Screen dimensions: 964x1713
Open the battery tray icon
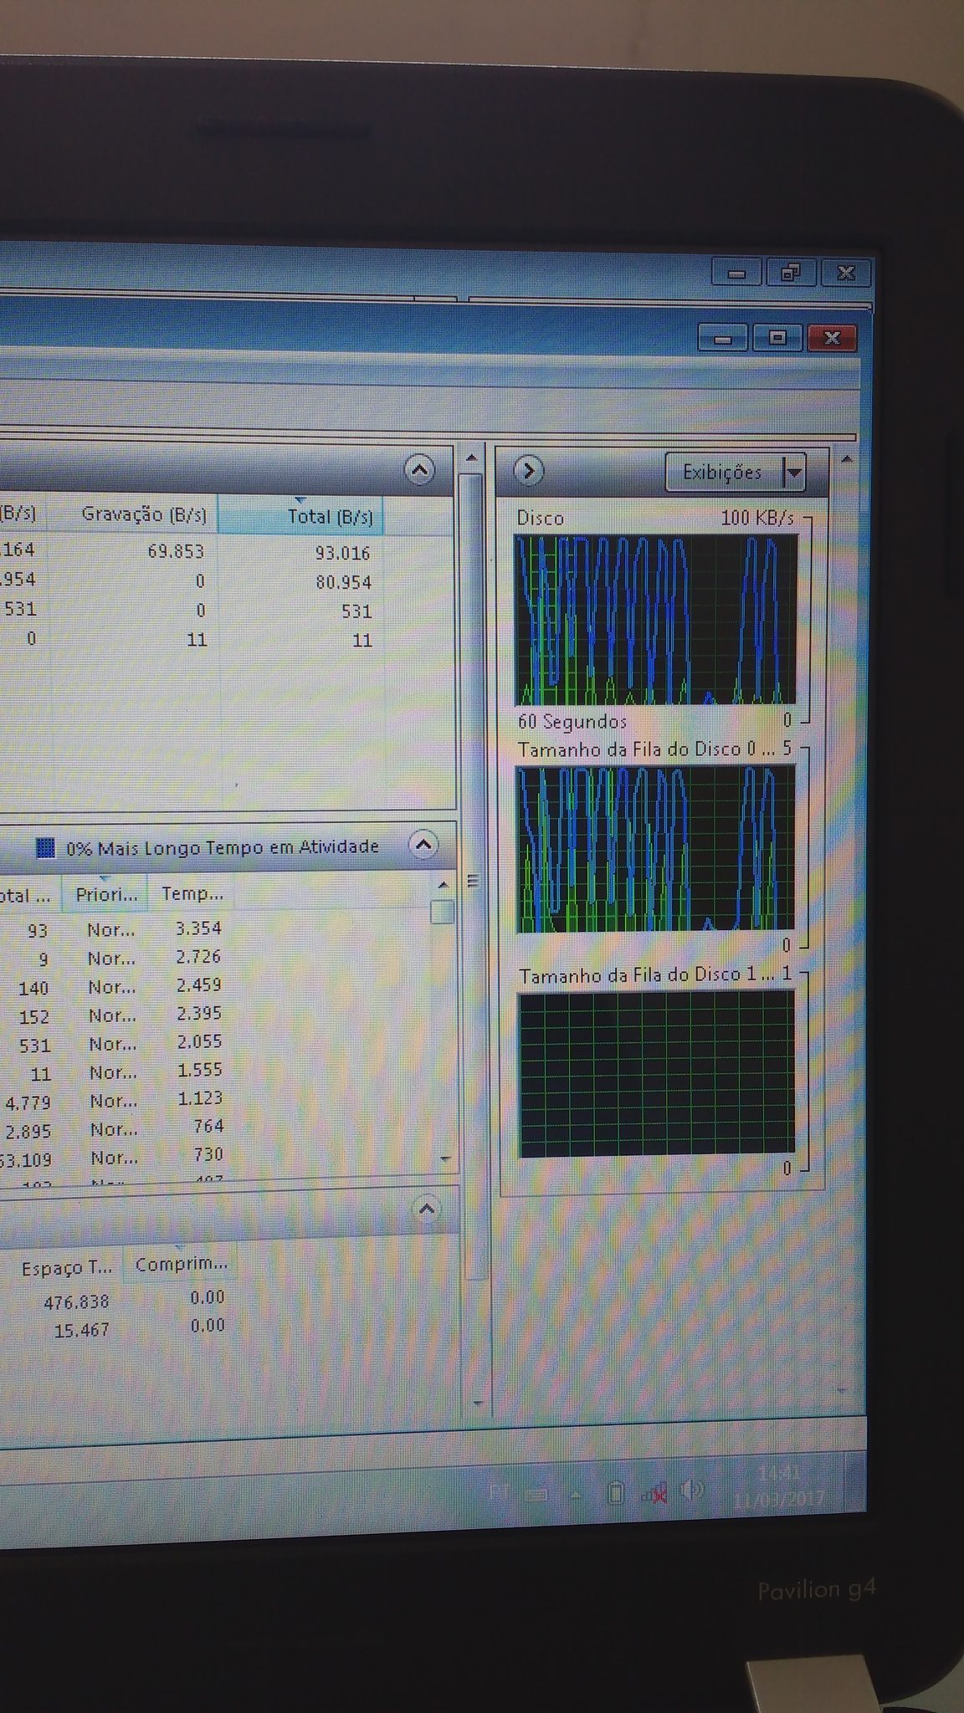point(615,1493)
